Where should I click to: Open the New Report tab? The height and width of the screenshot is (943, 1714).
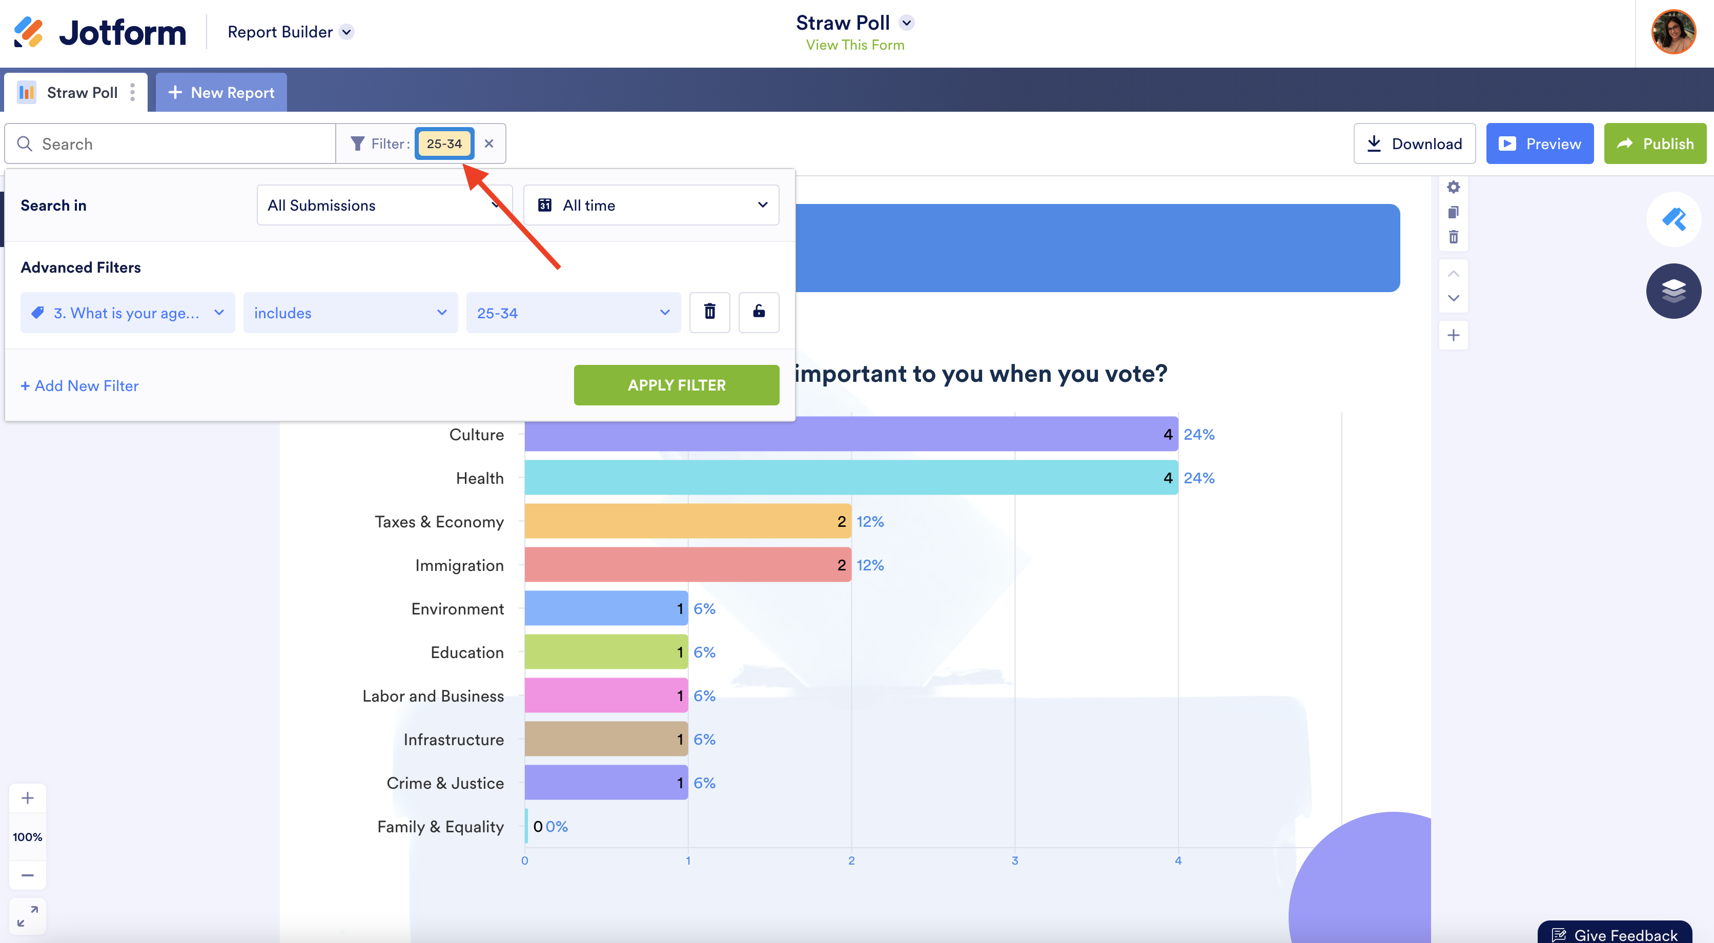pyautogui.click(x=221, y=92)
